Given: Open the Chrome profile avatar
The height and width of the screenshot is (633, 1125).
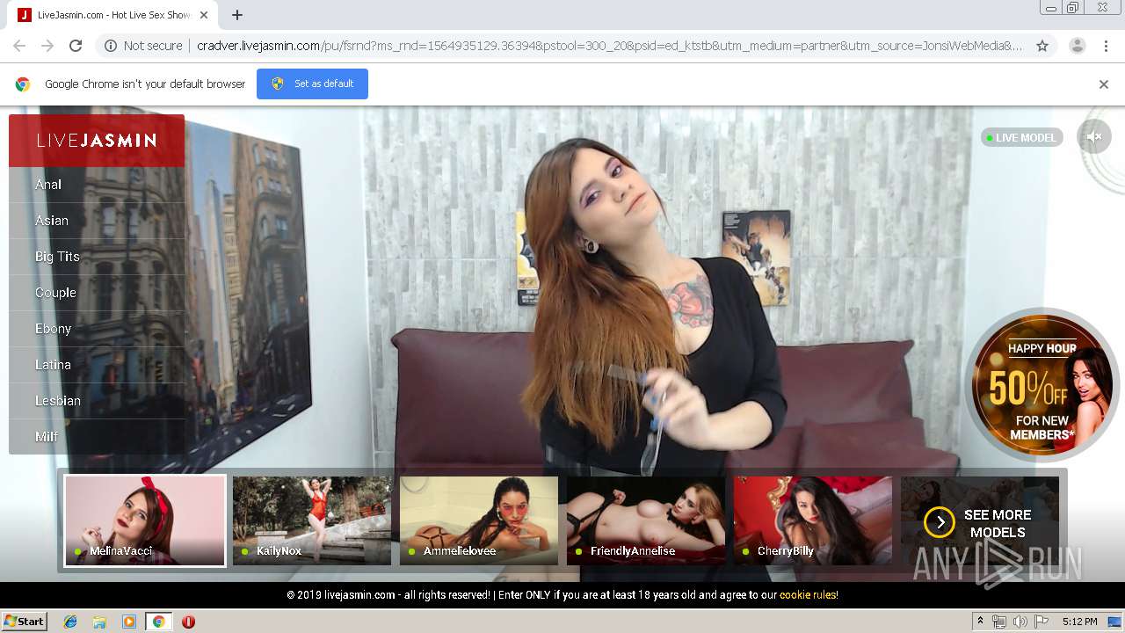Looking at the screenshot, I should coord(1077,46).
